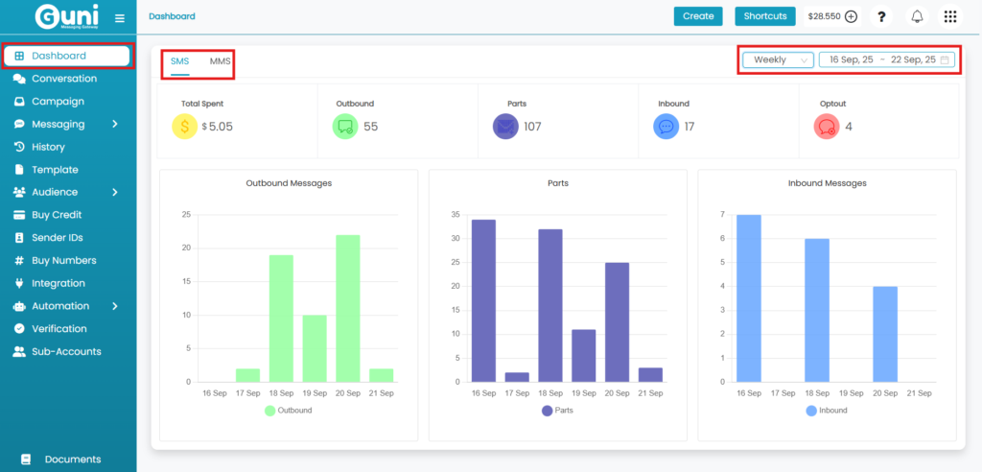Viewport: 982px width, 472px height.
Task: Switch to the MMS tab
Action: [x=220, y=61]
